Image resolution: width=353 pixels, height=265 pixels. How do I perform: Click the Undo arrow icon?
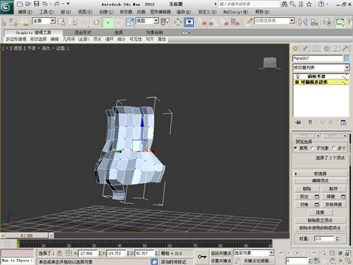pos(45,4)
